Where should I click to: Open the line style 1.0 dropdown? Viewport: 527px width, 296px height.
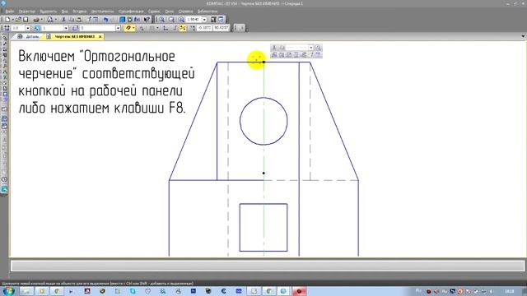pos(27,28)
